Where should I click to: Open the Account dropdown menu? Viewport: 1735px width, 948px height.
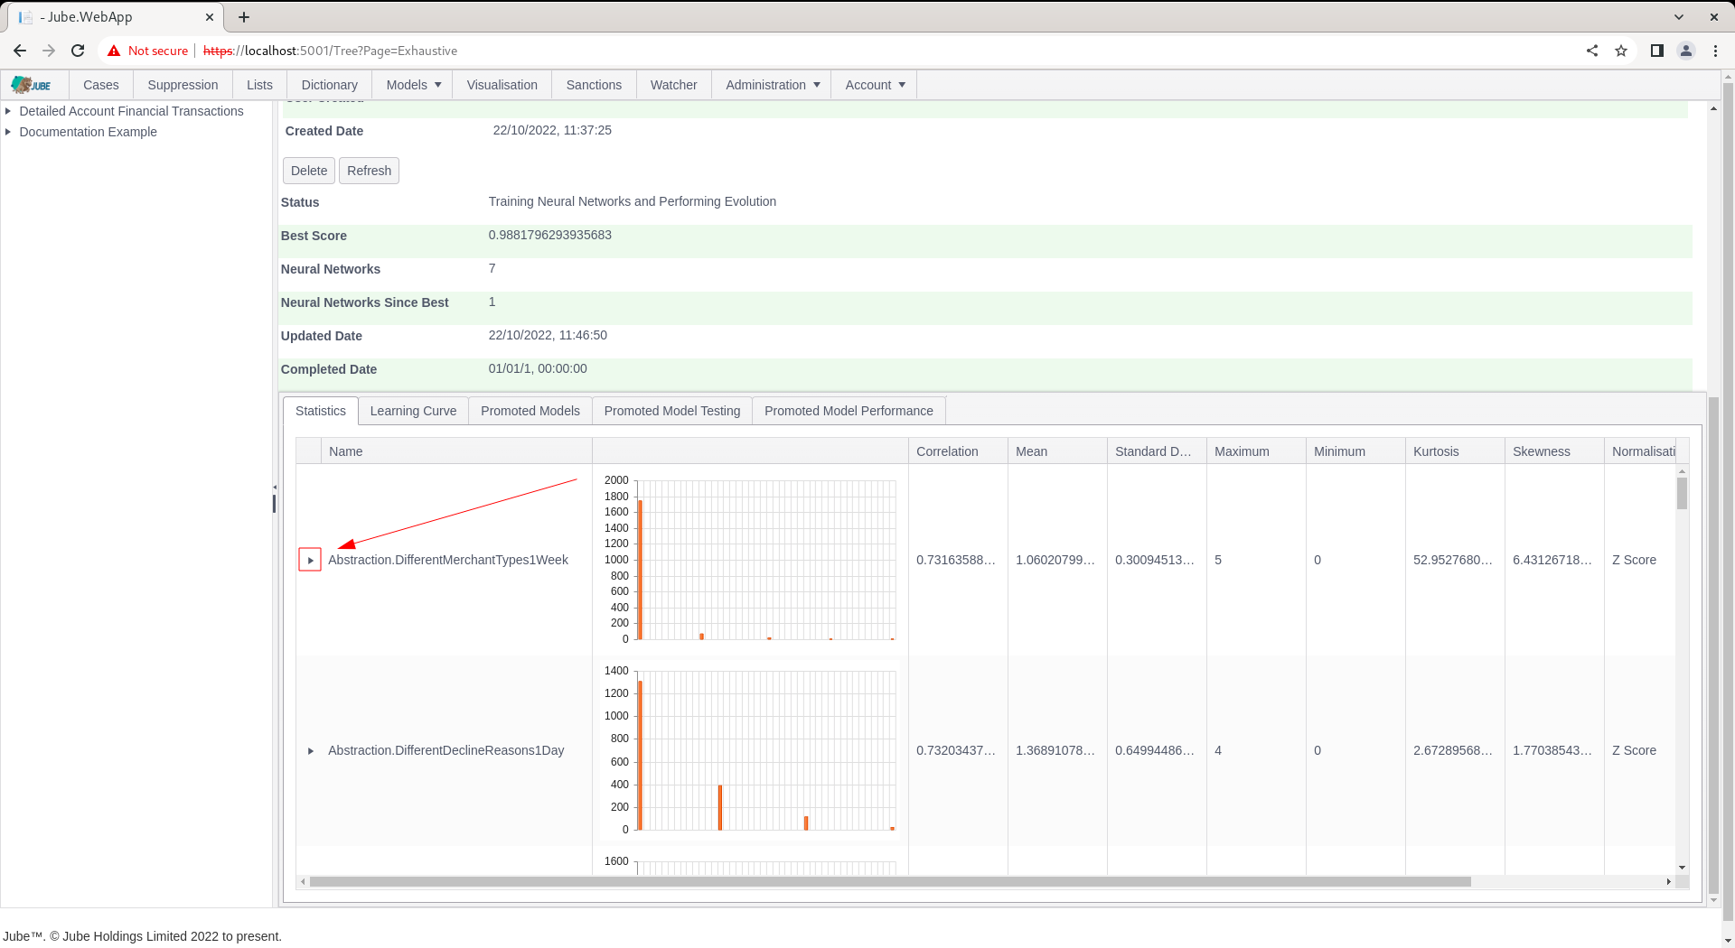[x=875, y=85]
